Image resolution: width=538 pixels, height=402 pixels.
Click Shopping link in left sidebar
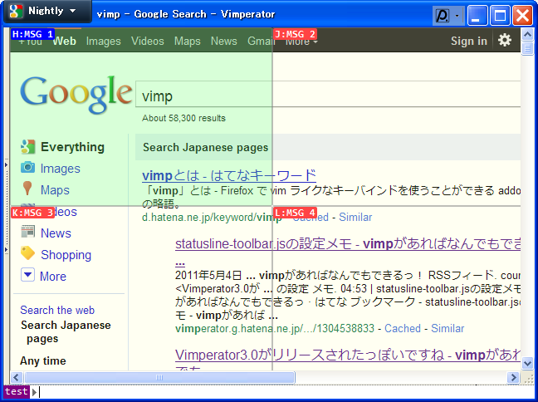pos(66,255)
